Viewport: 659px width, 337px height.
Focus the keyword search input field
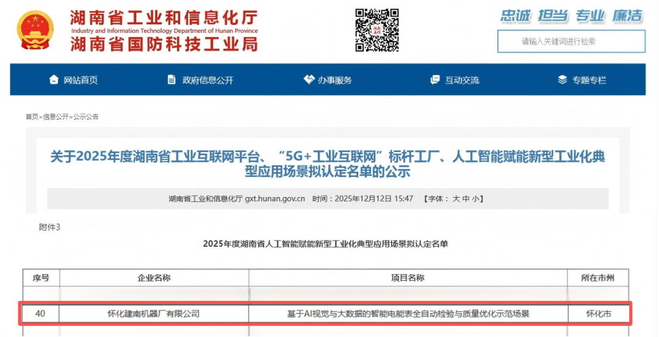(x=571, y=42)
